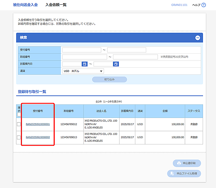
Task: Click the 金額 column header
Action: pos(165,111)
